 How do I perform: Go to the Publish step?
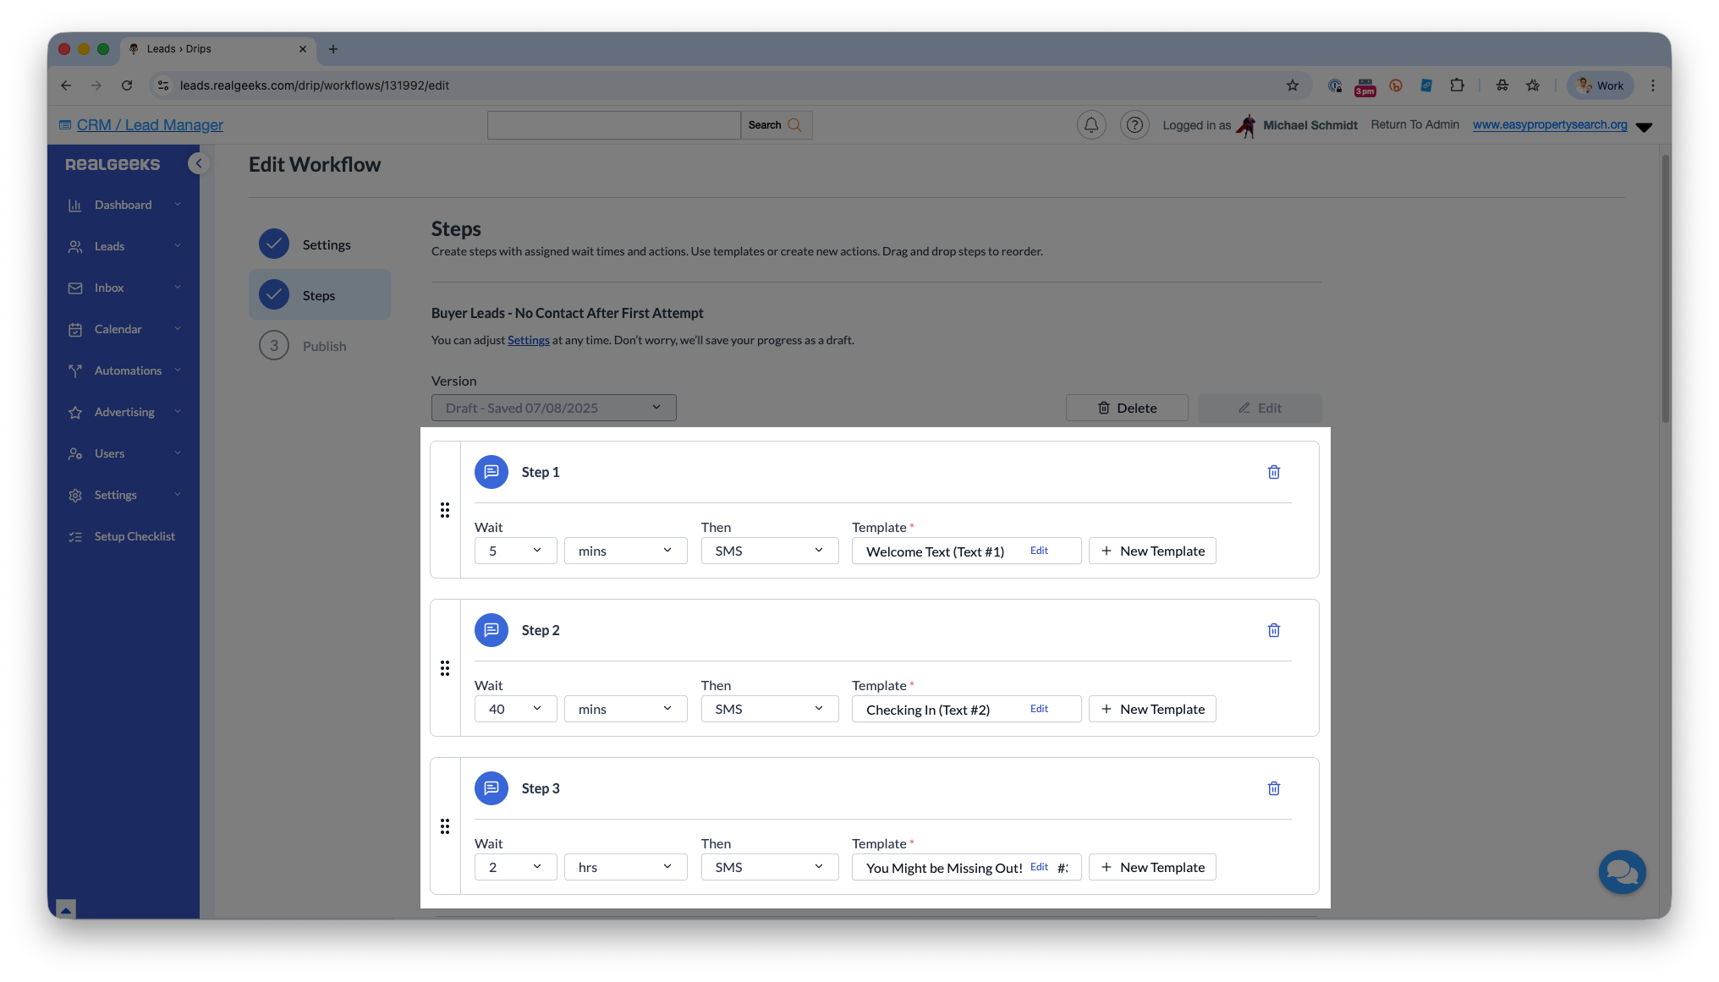point(324,346)
